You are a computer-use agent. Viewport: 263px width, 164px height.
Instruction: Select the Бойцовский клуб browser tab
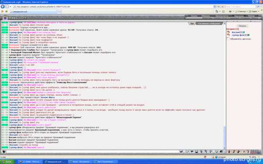click(33, 12)
